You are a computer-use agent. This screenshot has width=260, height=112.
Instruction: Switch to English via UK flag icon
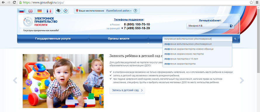[x=30, y=11]
